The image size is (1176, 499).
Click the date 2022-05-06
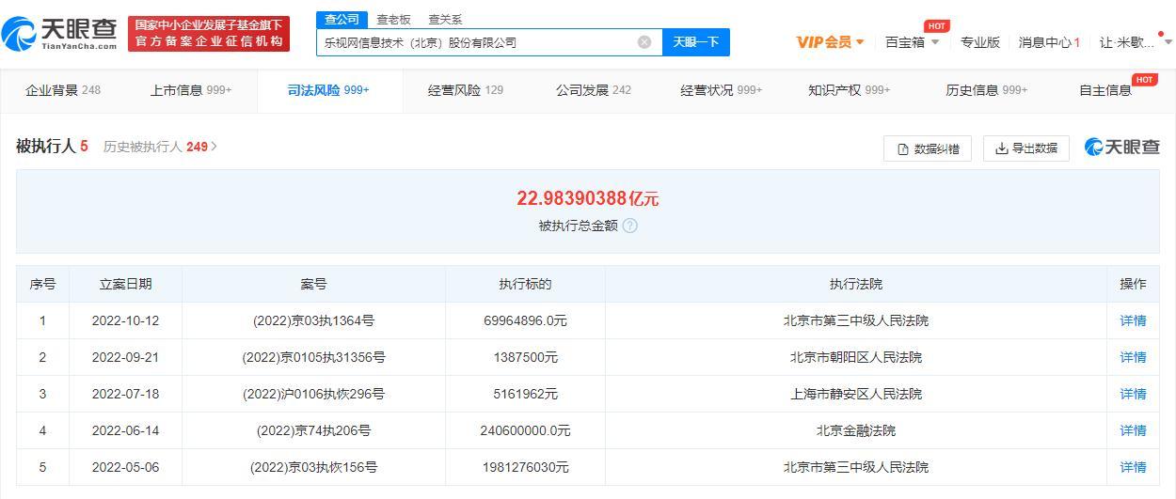pos(125,467)
